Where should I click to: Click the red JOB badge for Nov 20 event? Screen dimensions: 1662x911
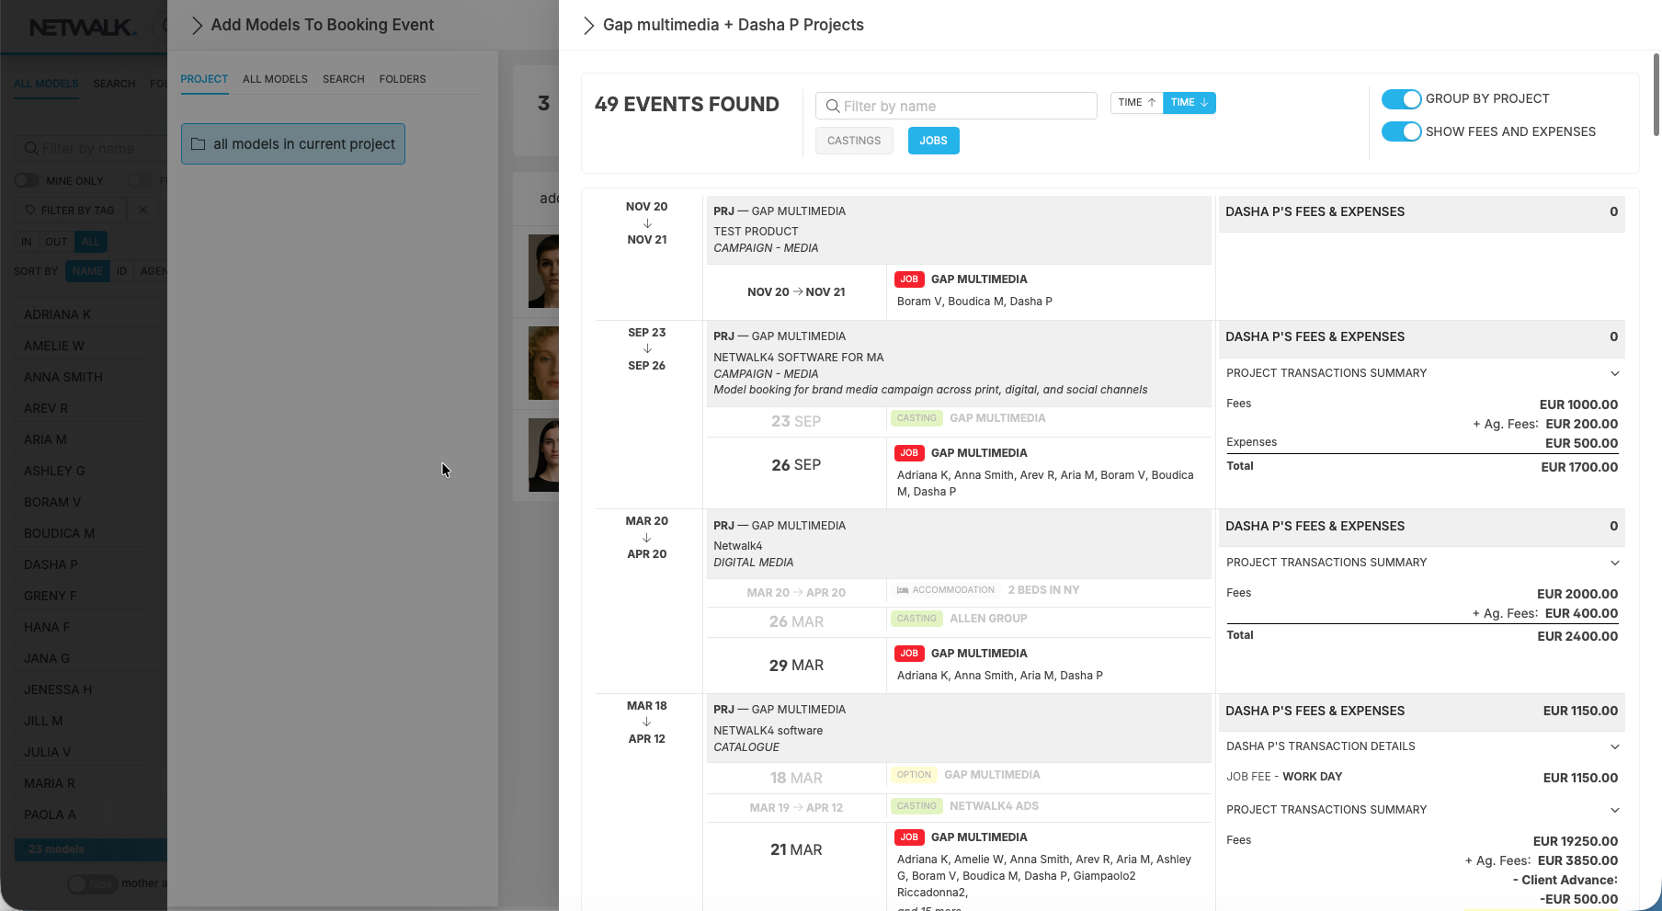click(908, 279)
